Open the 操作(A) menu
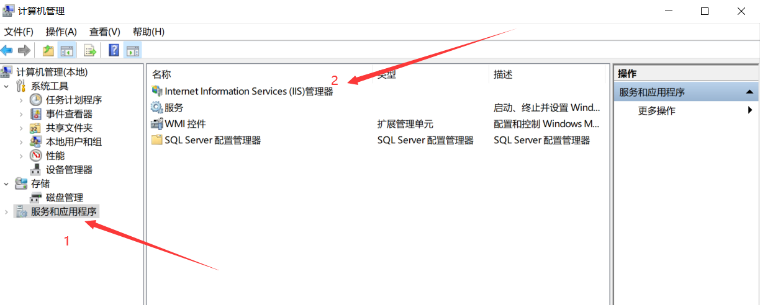This screenshot has height=305, width=760. 61,32
